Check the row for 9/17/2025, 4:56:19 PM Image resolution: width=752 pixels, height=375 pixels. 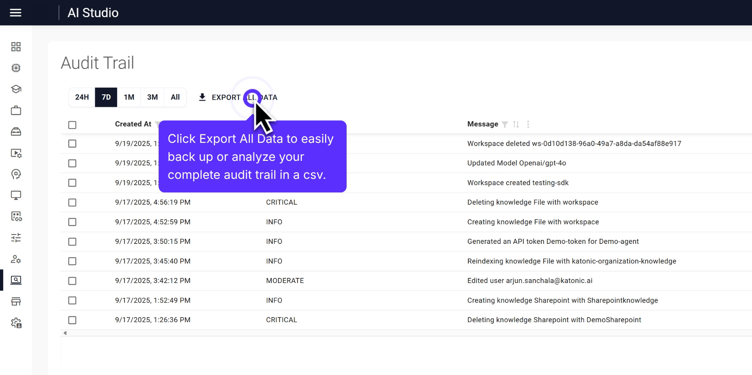(x=72, y=202)
